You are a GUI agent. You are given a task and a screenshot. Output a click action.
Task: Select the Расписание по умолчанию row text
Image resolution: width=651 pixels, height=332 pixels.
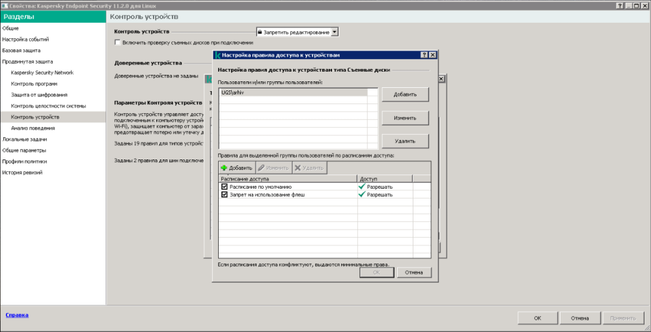[261, 187]
